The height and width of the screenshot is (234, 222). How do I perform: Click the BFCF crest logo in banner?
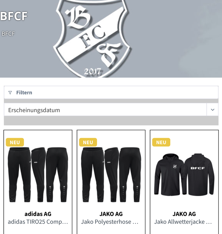[92, 39]
